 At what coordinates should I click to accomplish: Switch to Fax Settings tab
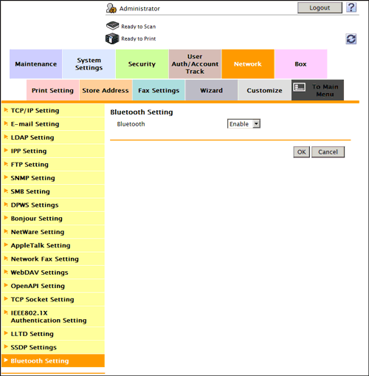pos(159,90)
